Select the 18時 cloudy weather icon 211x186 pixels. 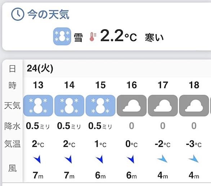click(x=194, y=105)
